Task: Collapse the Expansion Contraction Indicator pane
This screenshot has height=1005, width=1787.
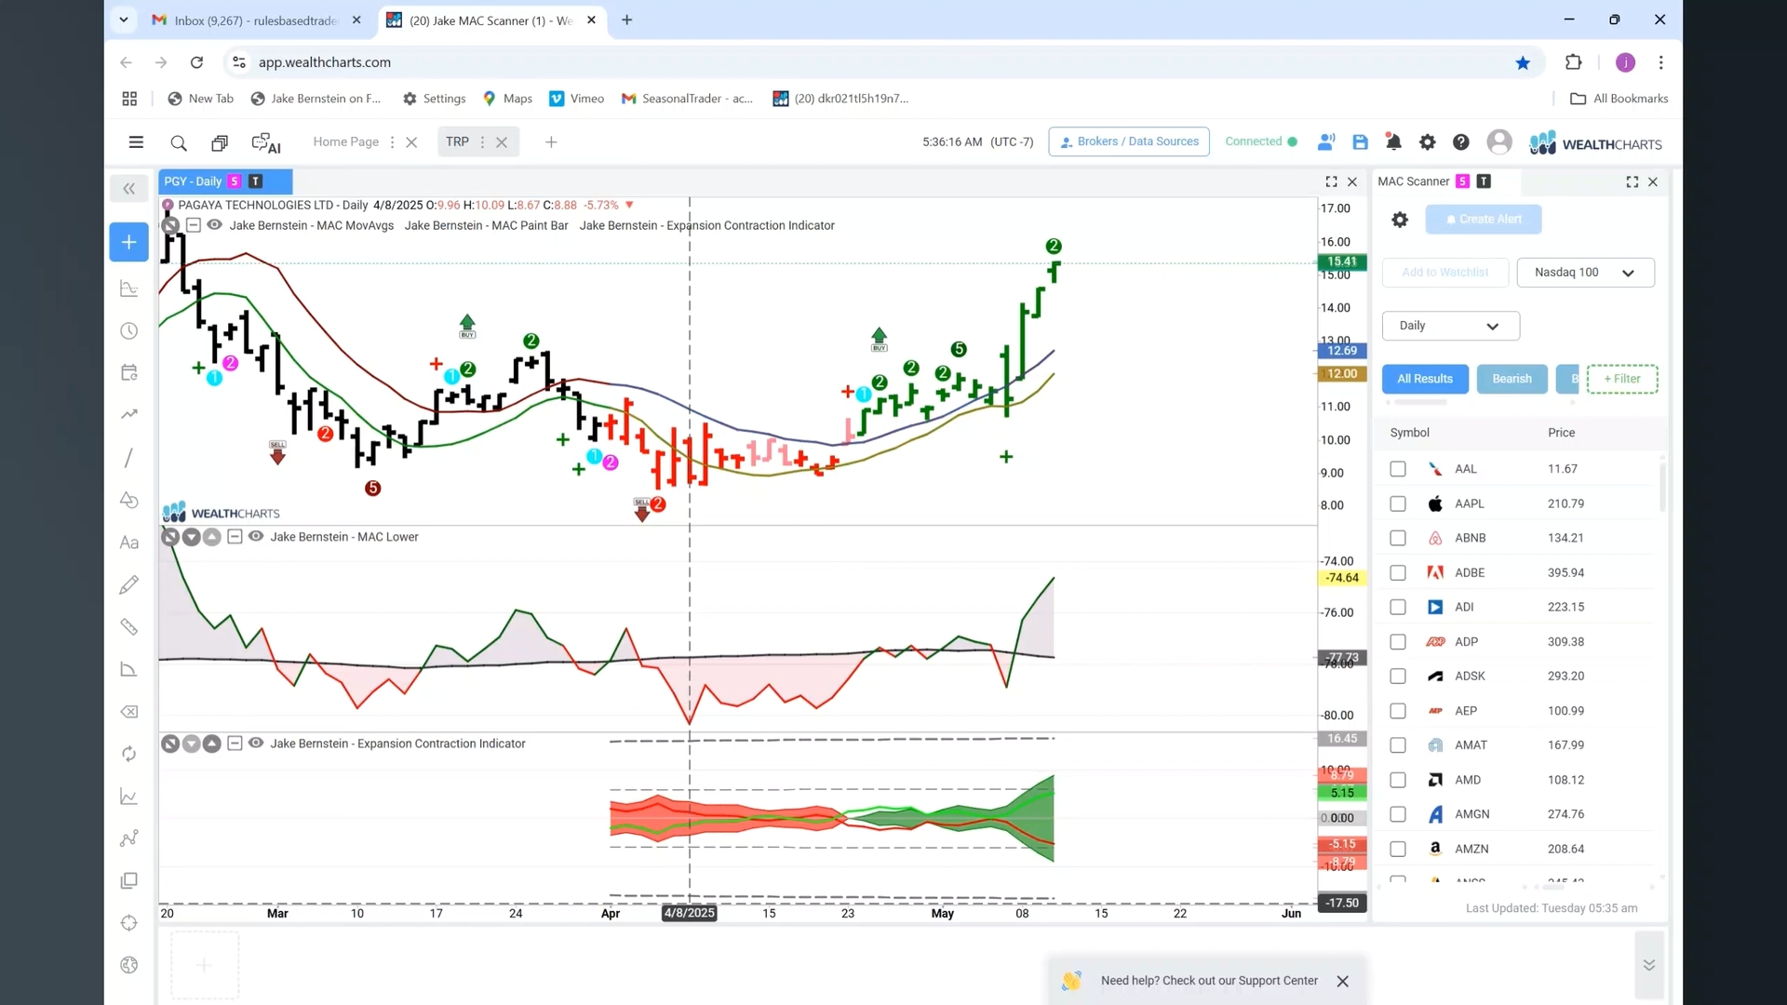Action: coord(235,744)
